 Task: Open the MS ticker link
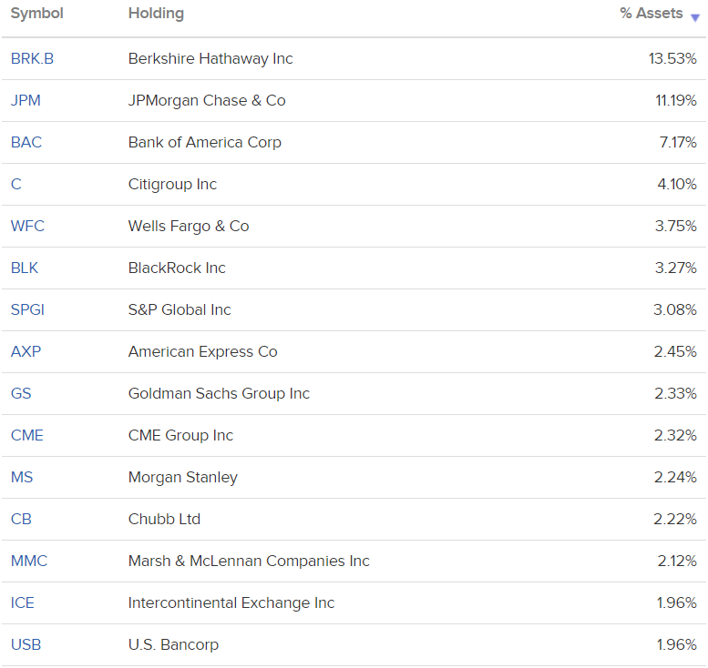(x=22, y=477)
